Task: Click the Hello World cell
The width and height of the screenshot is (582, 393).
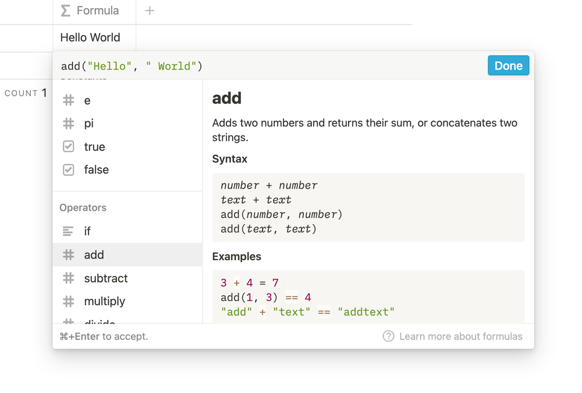Action: pos(94,37)
